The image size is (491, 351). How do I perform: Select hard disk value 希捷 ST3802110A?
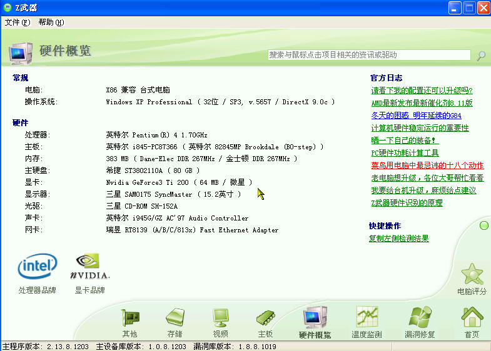click(x=153, y=171)
